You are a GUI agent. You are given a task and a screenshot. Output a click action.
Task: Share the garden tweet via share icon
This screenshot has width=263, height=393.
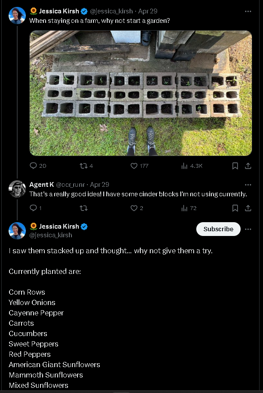[x=248, y=166]
